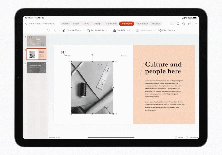Switch to the Slide Show tab
Viewport: 222px width, 155px height.
(142, 24)
